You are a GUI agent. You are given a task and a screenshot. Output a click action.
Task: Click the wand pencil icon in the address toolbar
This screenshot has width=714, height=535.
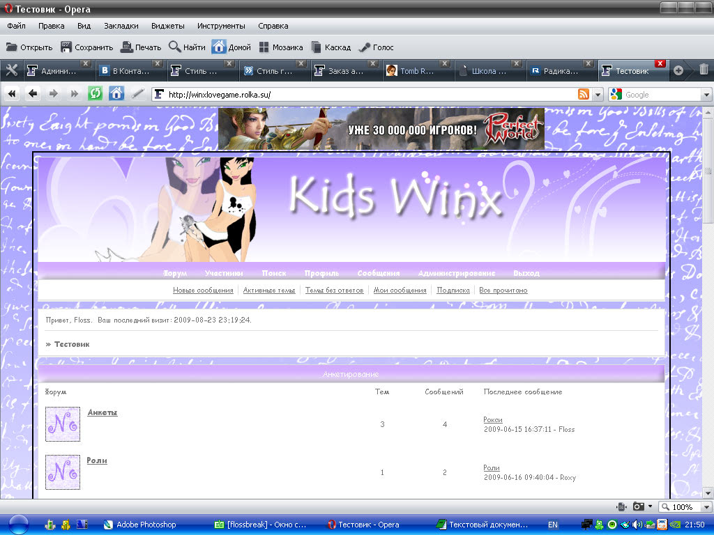point(137,94)
